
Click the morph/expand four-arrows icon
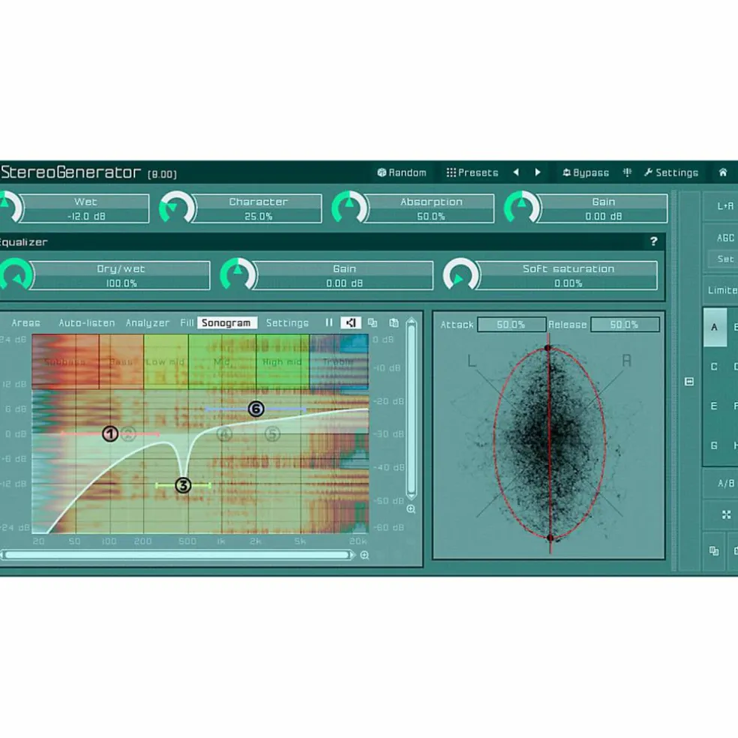[726, 515]
